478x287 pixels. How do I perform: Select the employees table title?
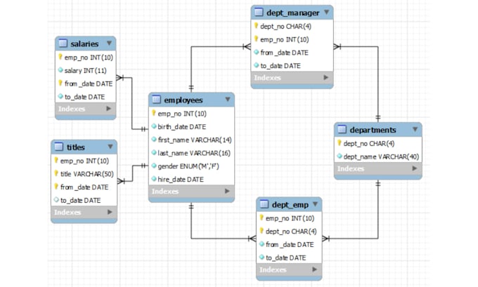click(x=183, y=100)
